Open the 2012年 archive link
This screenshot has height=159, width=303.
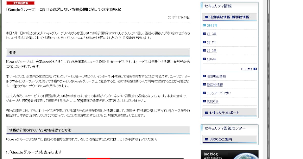coord(212,34)
